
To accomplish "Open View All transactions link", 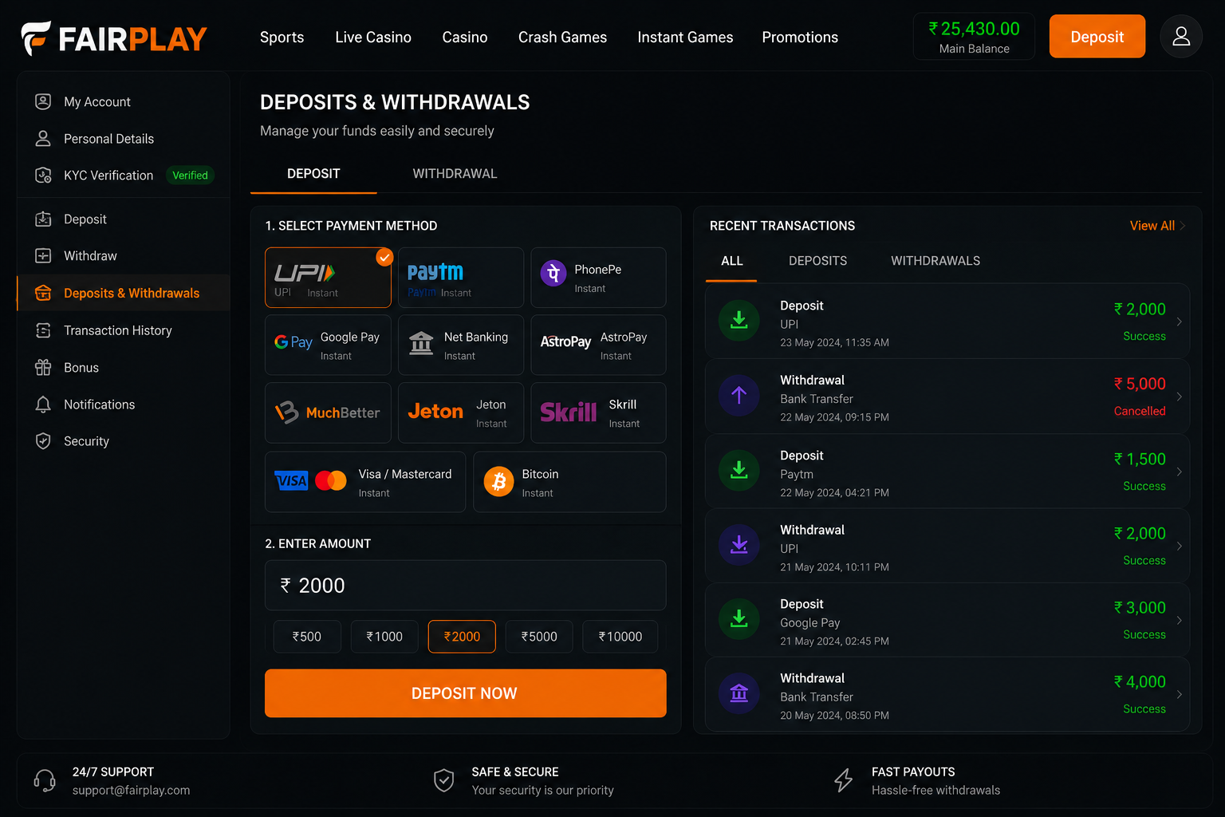I will 1157,226.
